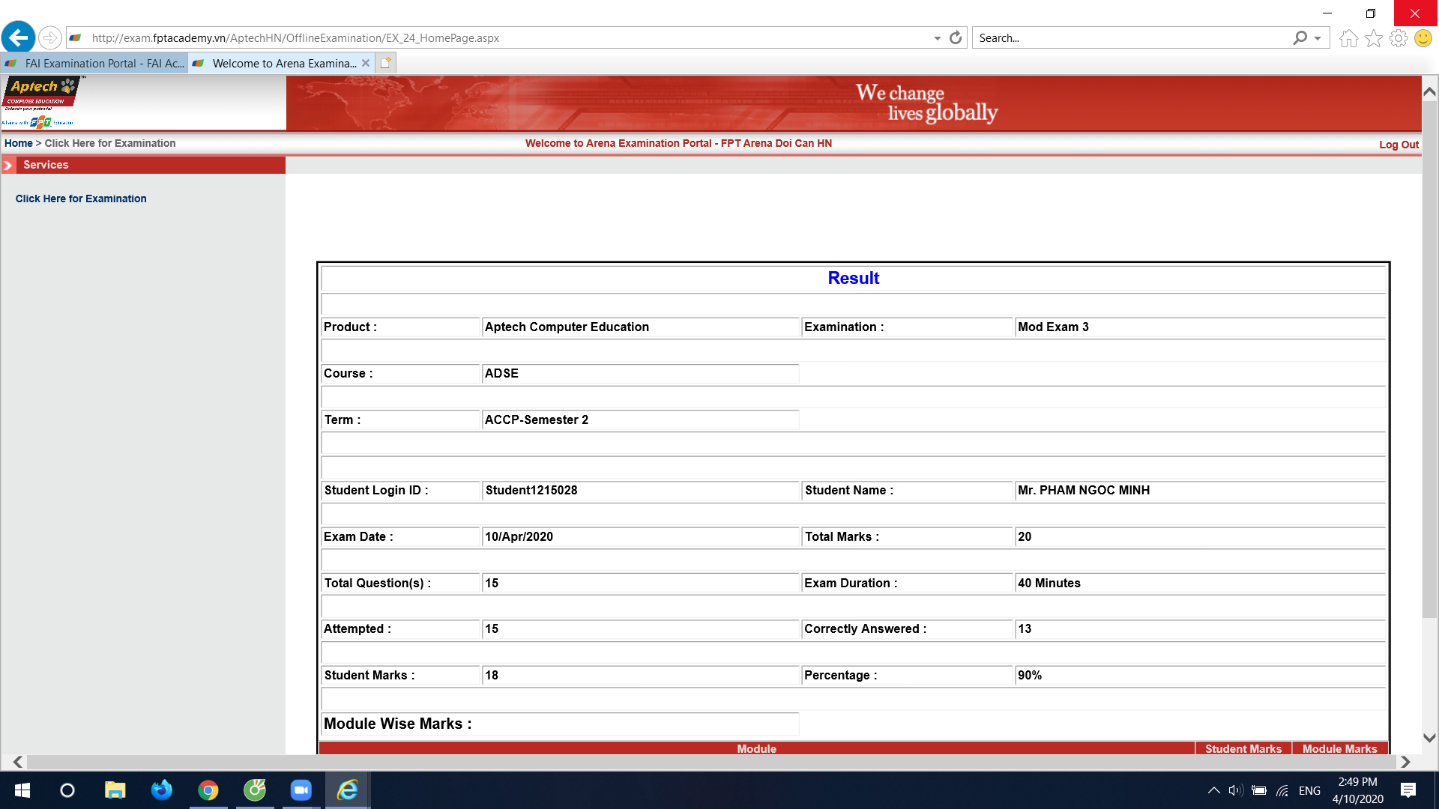The width and height of the screenshot is (1439, 809).
Task: Click the search magnifier icon
Action: (1300, 37)
